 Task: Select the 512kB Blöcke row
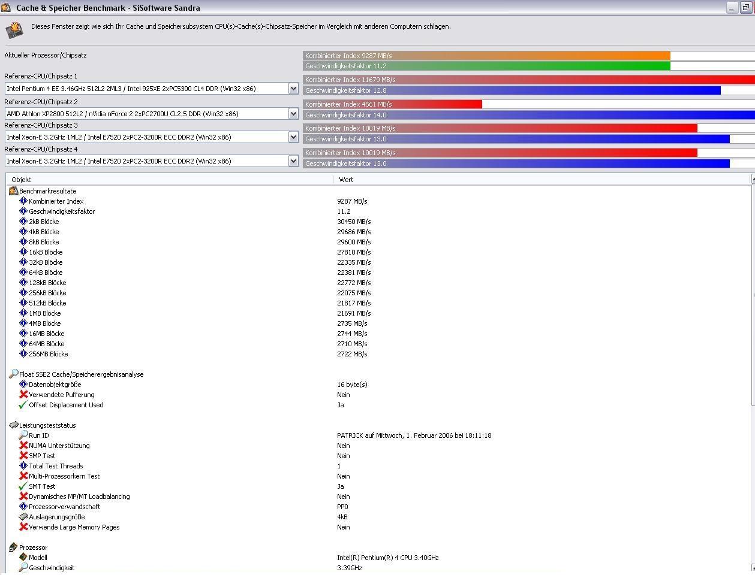378,303
